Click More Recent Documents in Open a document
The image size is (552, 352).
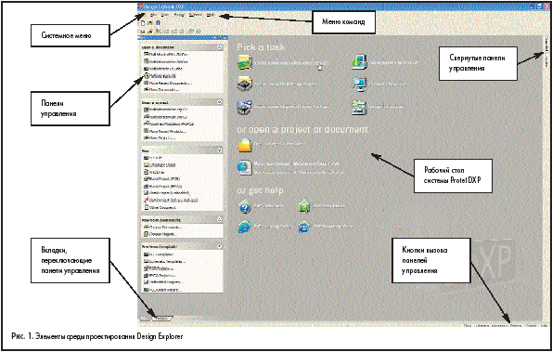pos(168,83)
